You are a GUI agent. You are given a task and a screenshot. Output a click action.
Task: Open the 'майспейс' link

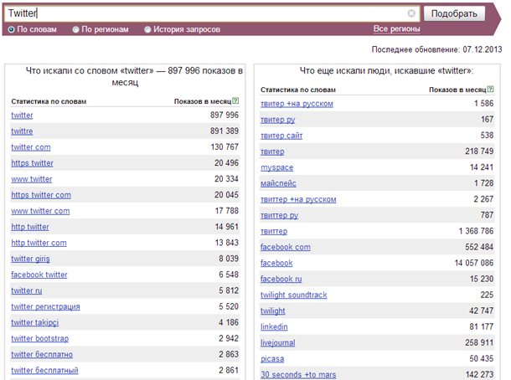[x=278, y=183]
